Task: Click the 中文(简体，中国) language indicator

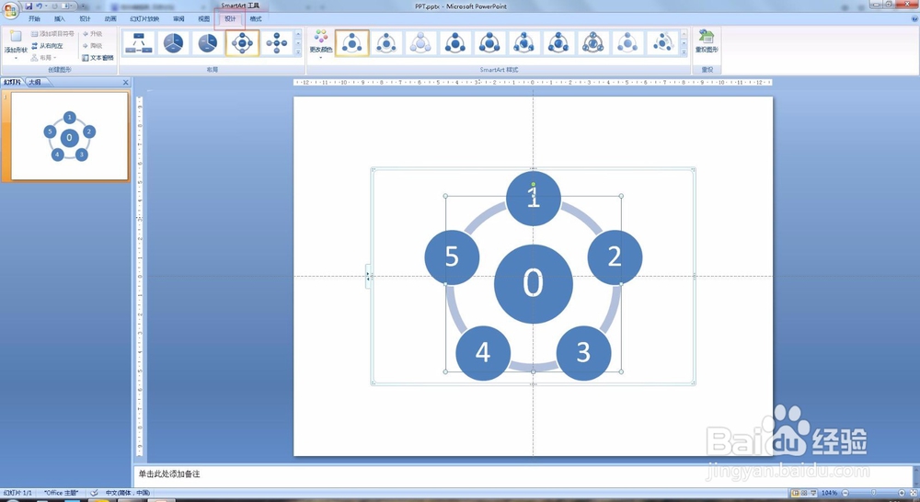Action: pyautogui.click(x=127, y=493)
